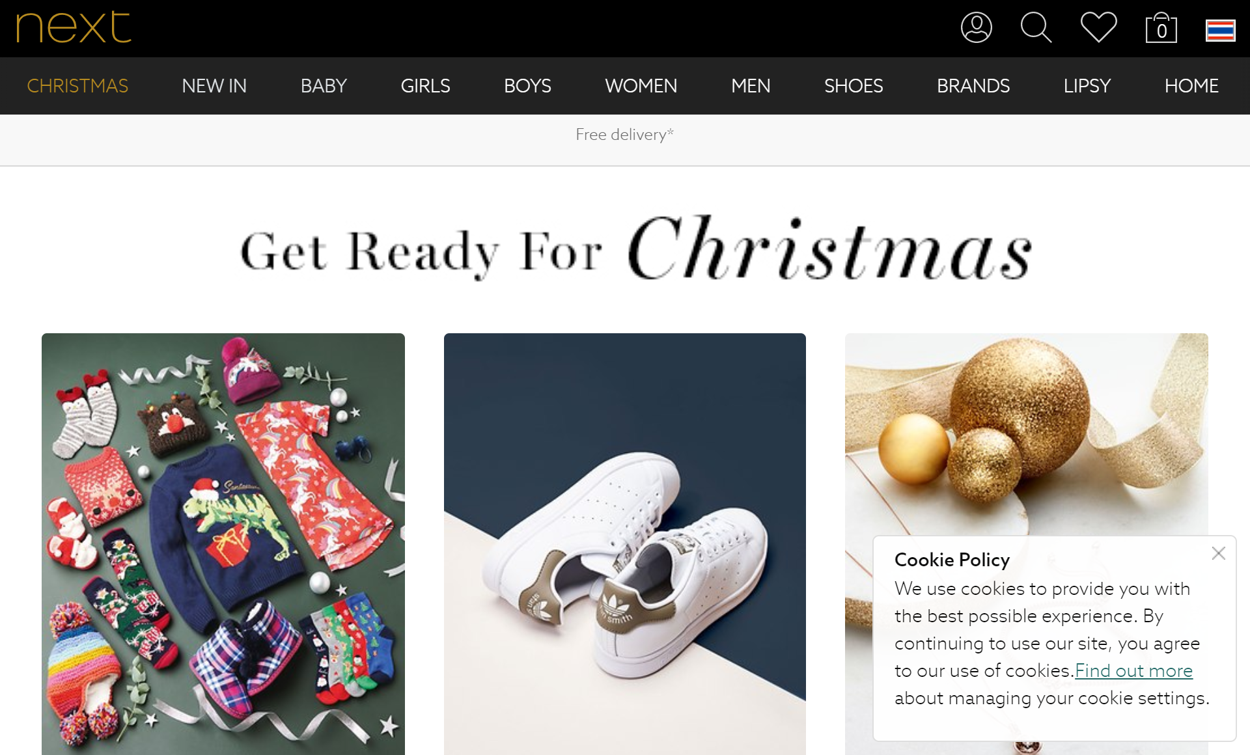This screenshot has height=755, width=1250.
Task: Go to the GIRLS section
Action: coord(425,86)
